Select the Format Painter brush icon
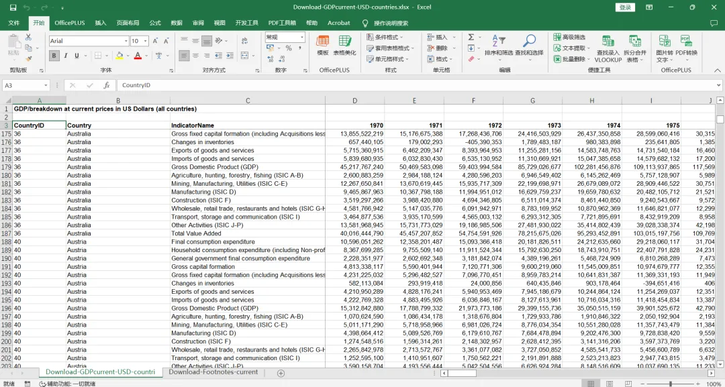 click(x=28, y=58)
